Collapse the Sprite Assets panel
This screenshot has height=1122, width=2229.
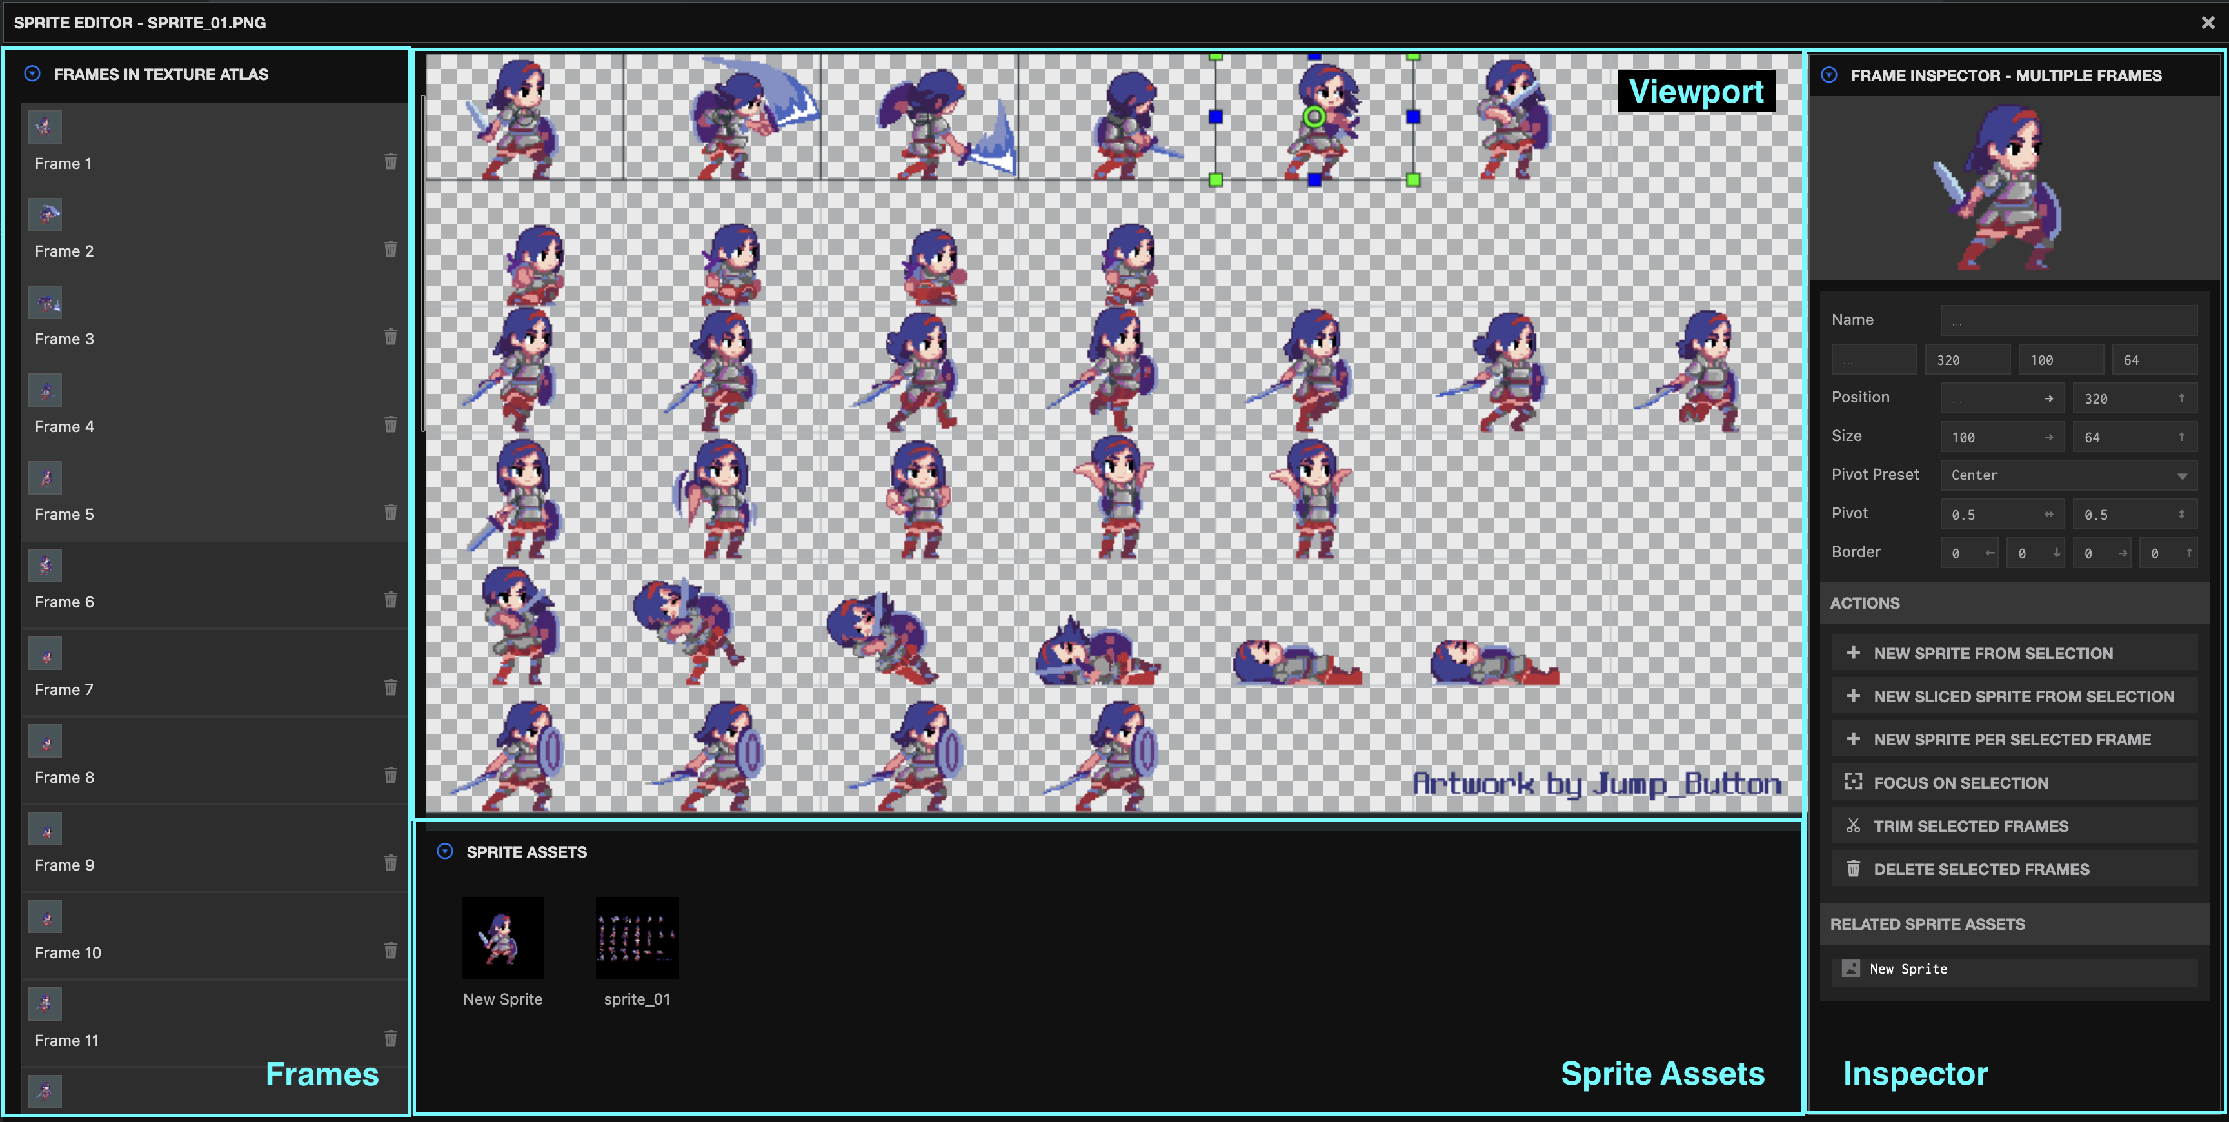445,851
